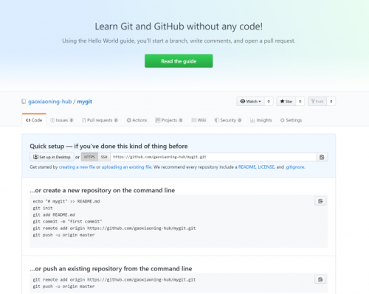Viewport: 369px width, 294px height.
Task: Copy the create new repository commands
Action: pyautogui.click(x=320, y=201)
